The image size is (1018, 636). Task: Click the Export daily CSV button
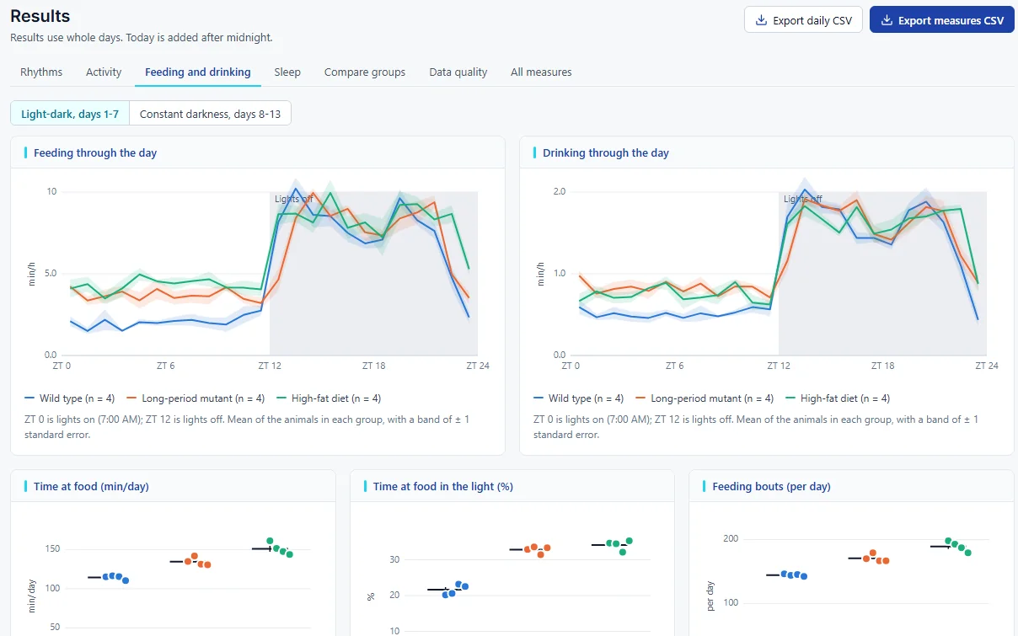[803, 20]
